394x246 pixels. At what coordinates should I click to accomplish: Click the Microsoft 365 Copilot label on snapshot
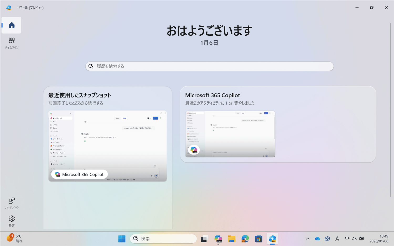tap(79, 174)
